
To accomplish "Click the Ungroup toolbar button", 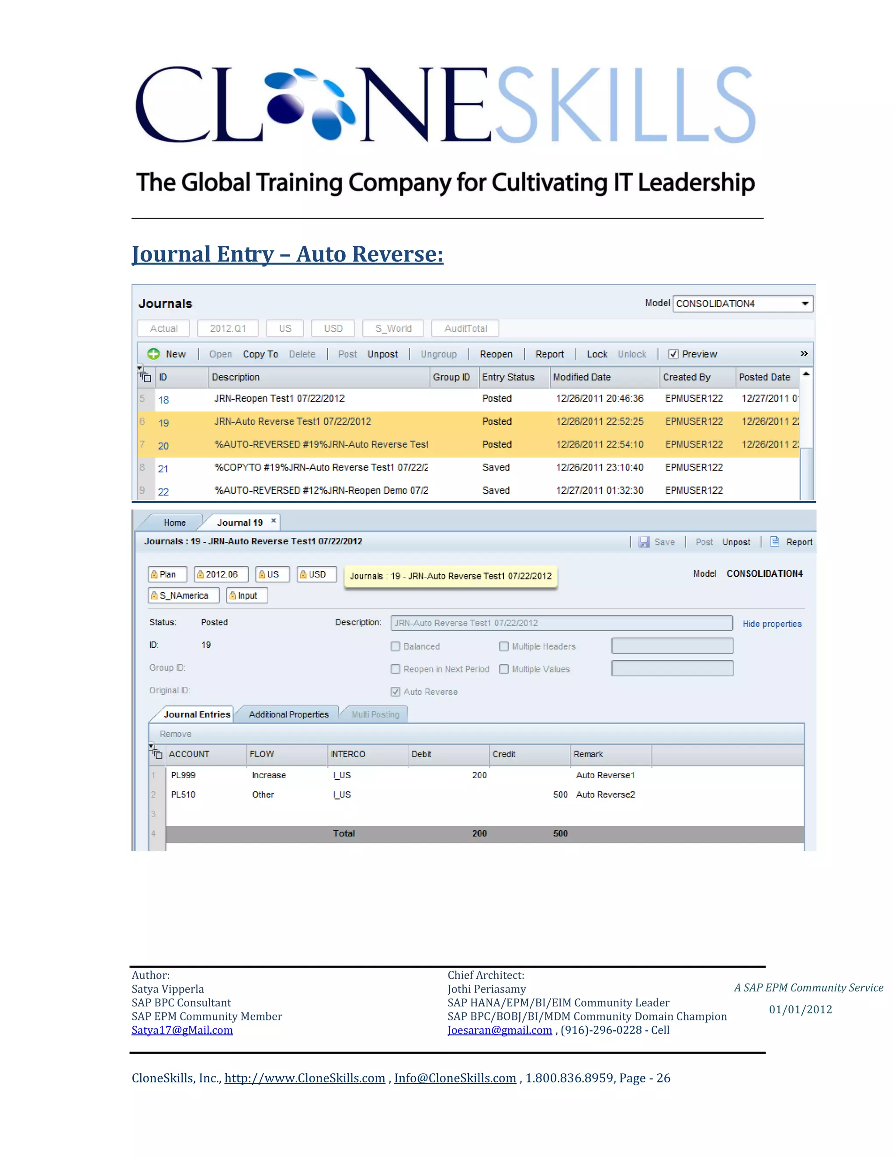I will (x=438, y=354).
